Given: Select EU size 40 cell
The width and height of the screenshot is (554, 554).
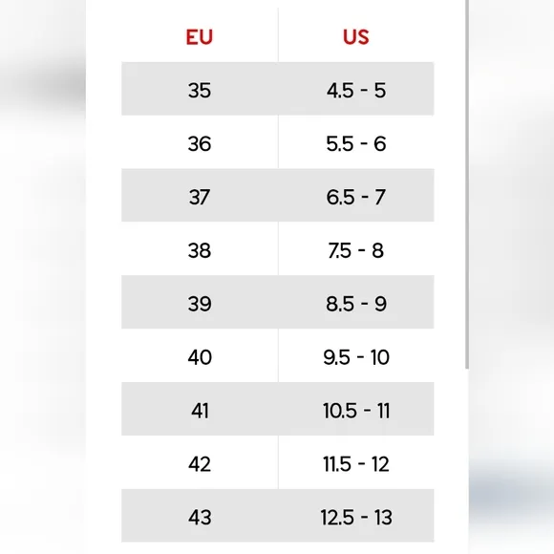Looking at the screenshot, I should tap(200, 357).
